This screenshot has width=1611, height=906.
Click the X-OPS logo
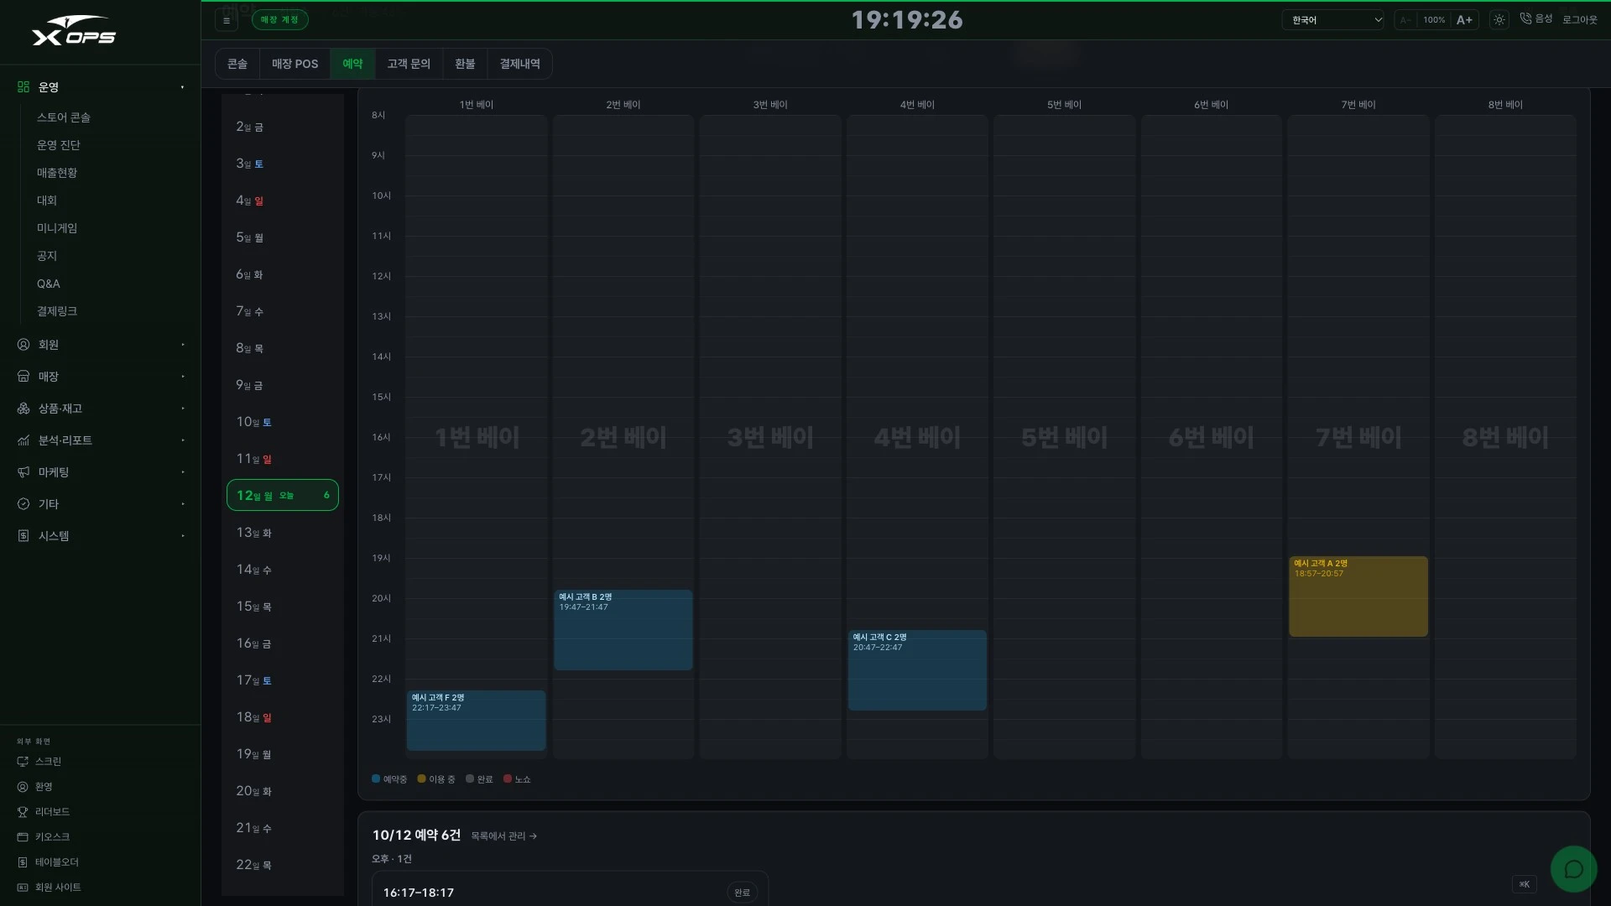click(74, 31)
